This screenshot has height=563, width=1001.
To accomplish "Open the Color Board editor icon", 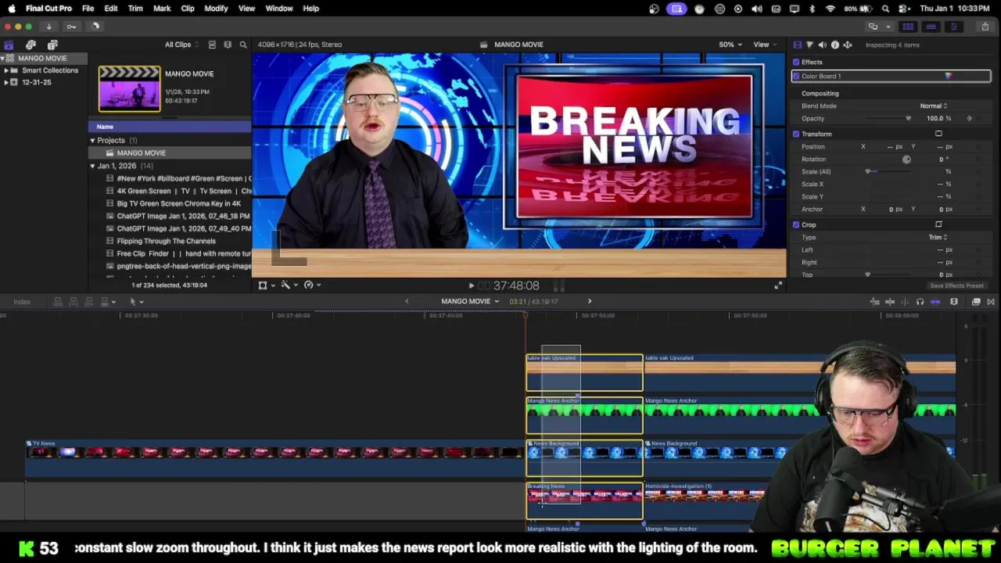I will click(948, 76).
